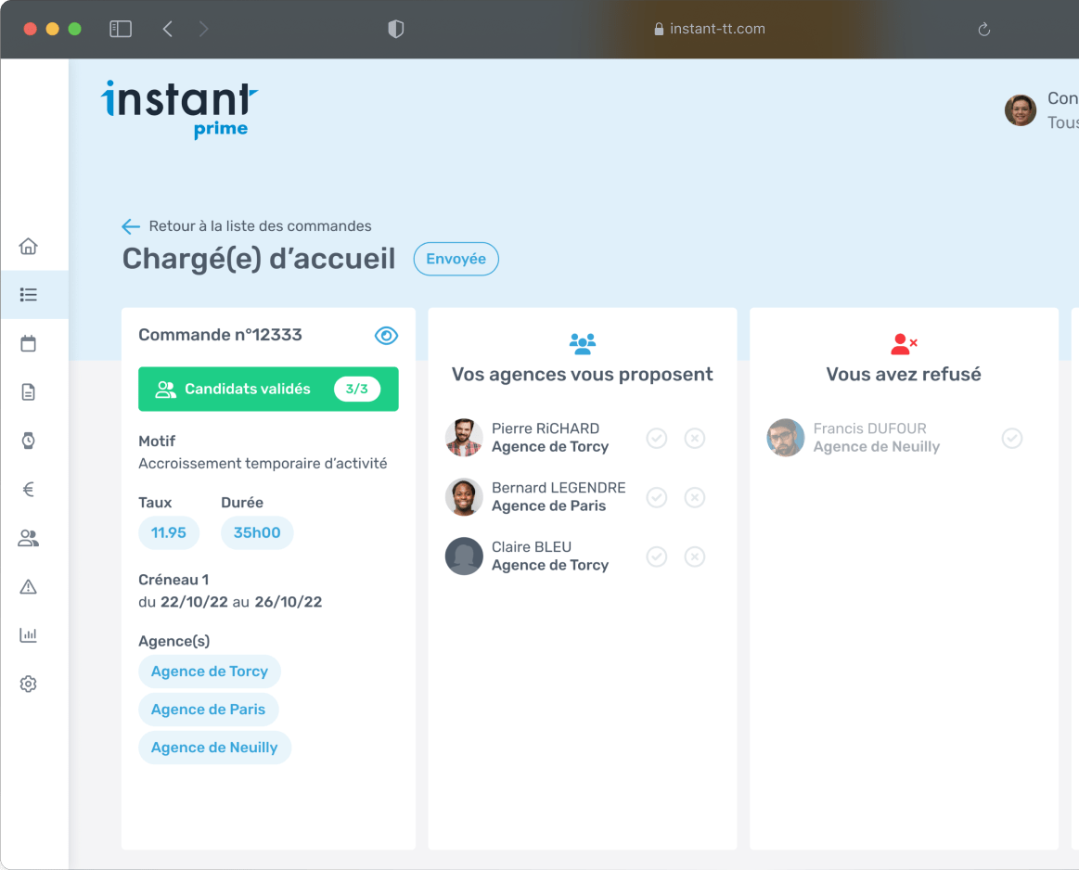
Task: Open the settings gear in sidebar
Action: [x=29, y=684]
